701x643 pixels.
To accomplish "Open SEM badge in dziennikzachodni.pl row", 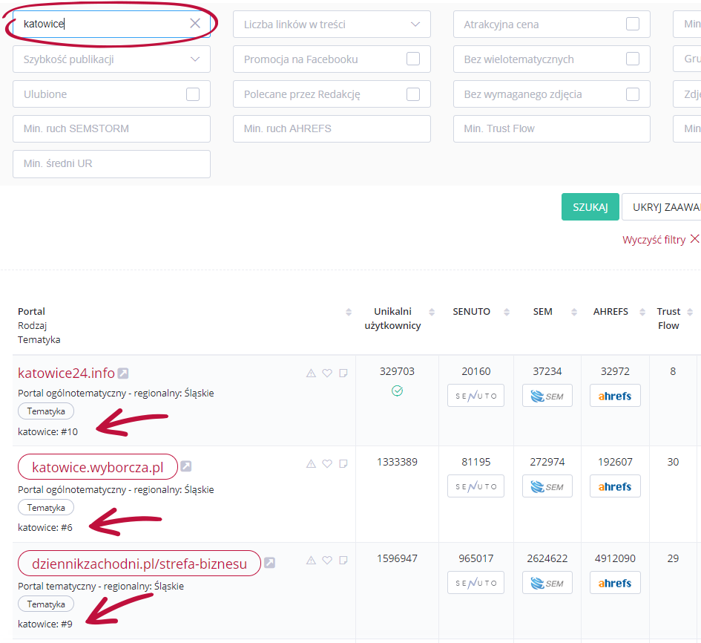I will [x=547, y=583].
